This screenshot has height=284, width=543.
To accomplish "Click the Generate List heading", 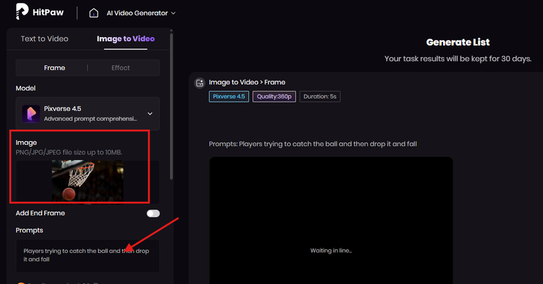I will pyautogui.click(x=458, y=43).
